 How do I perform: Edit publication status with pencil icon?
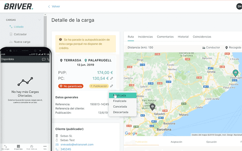click(x=112, y=86)
